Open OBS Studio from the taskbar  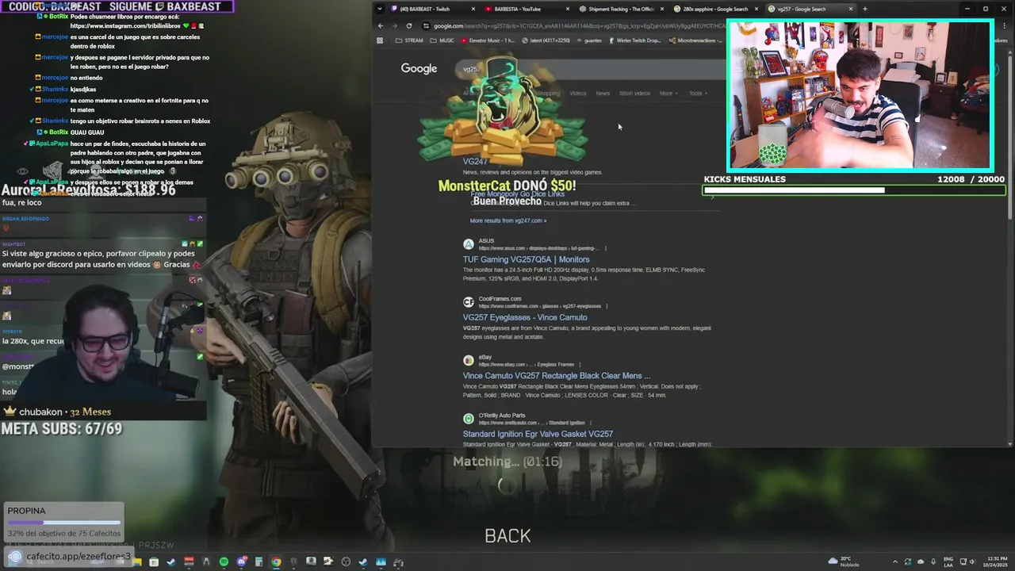click(x=346, y=562)
